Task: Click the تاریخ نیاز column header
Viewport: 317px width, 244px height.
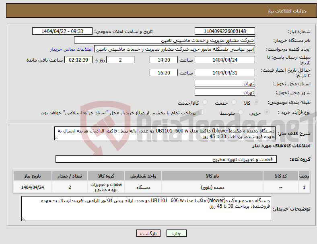Action: [33, 176]
